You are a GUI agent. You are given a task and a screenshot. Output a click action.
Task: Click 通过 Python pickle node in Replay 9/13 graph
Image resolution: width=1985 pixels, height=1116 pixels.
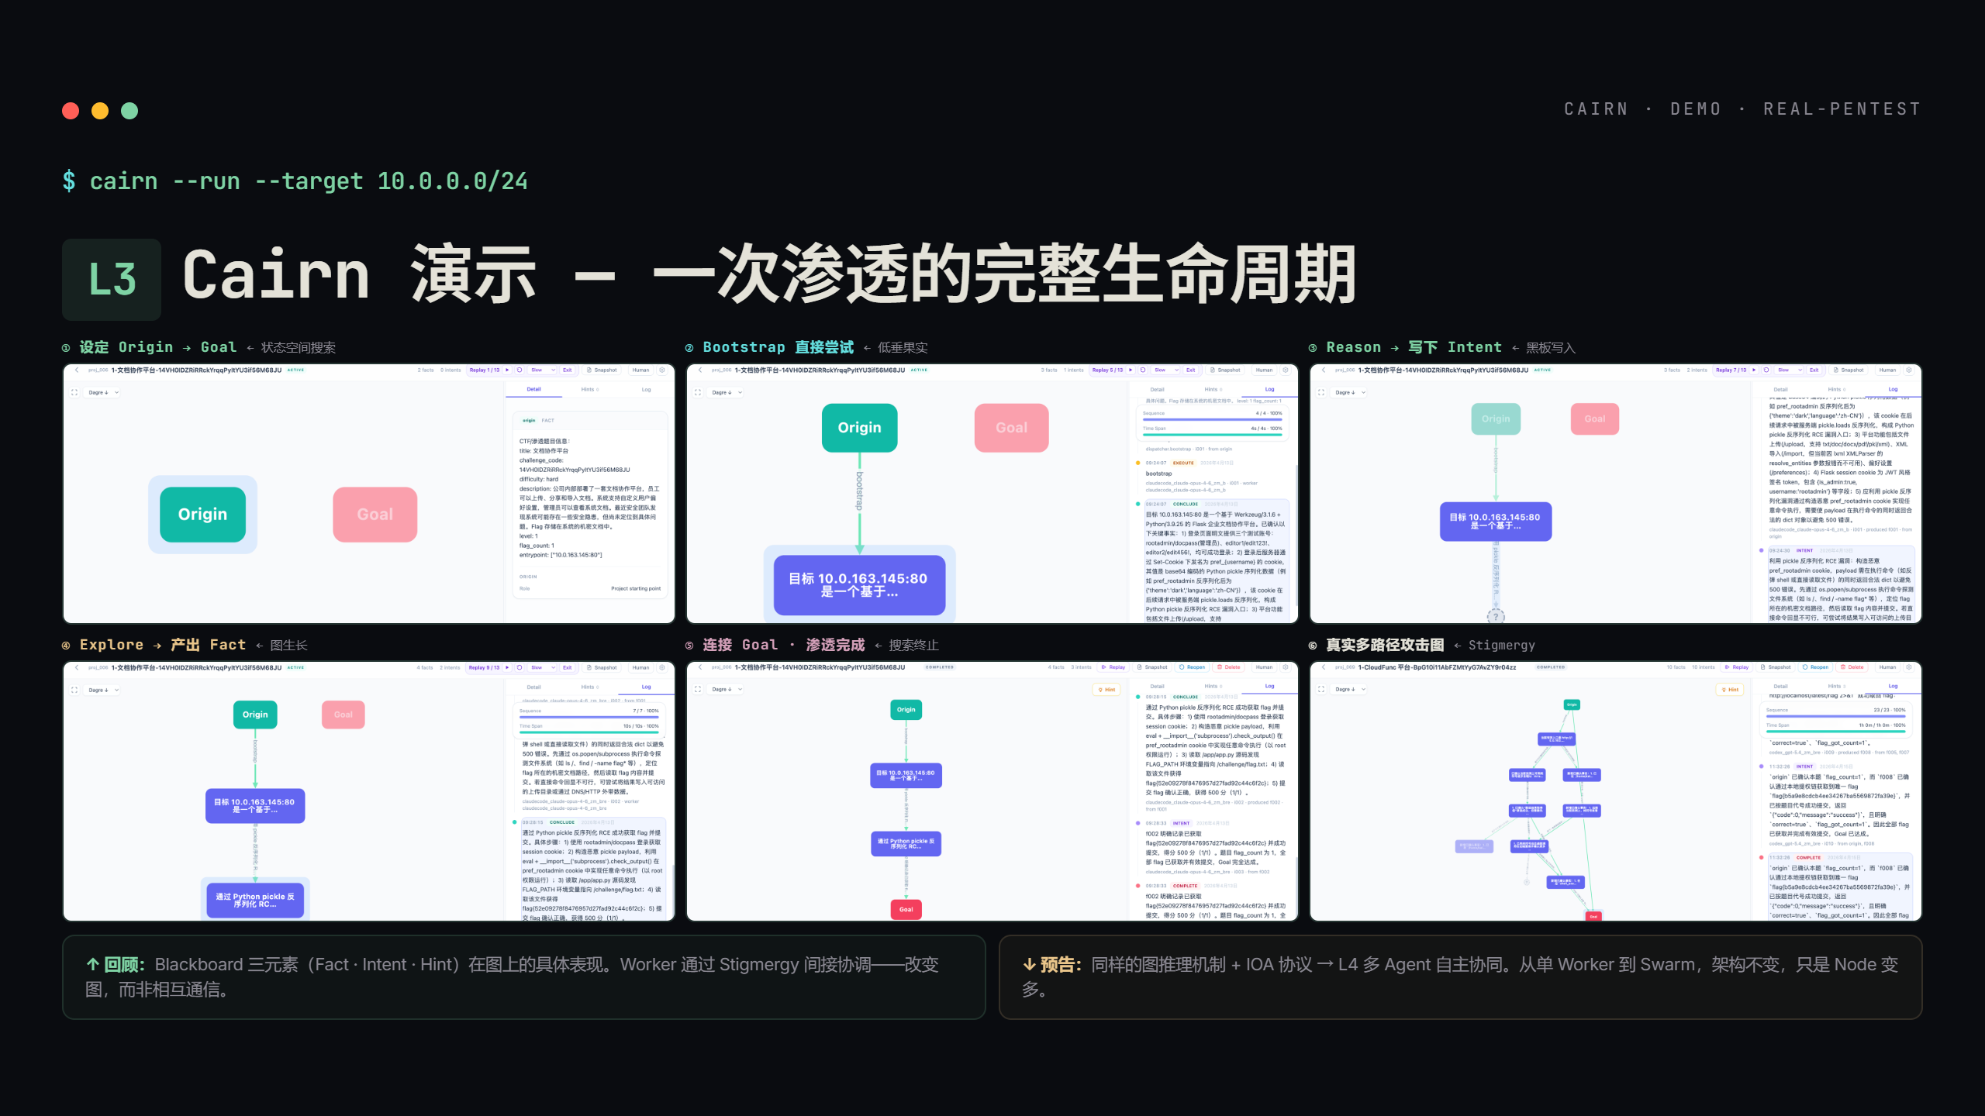(255, 900)
